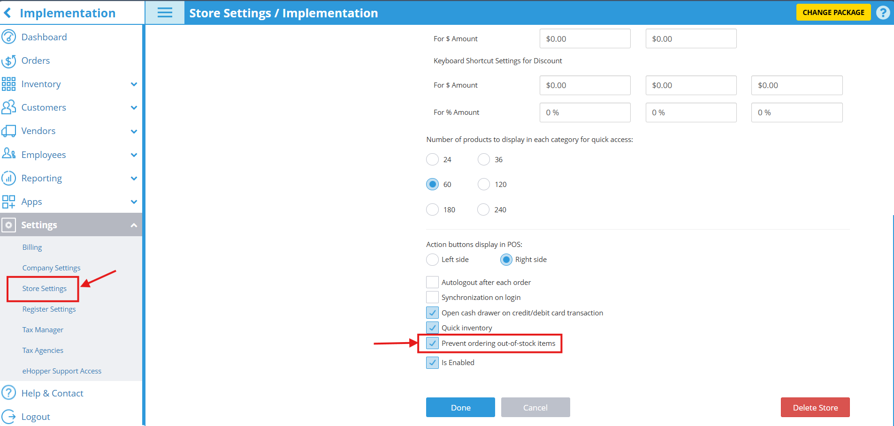Open the help question mark icon
The image size is (894, 426).
883,13
